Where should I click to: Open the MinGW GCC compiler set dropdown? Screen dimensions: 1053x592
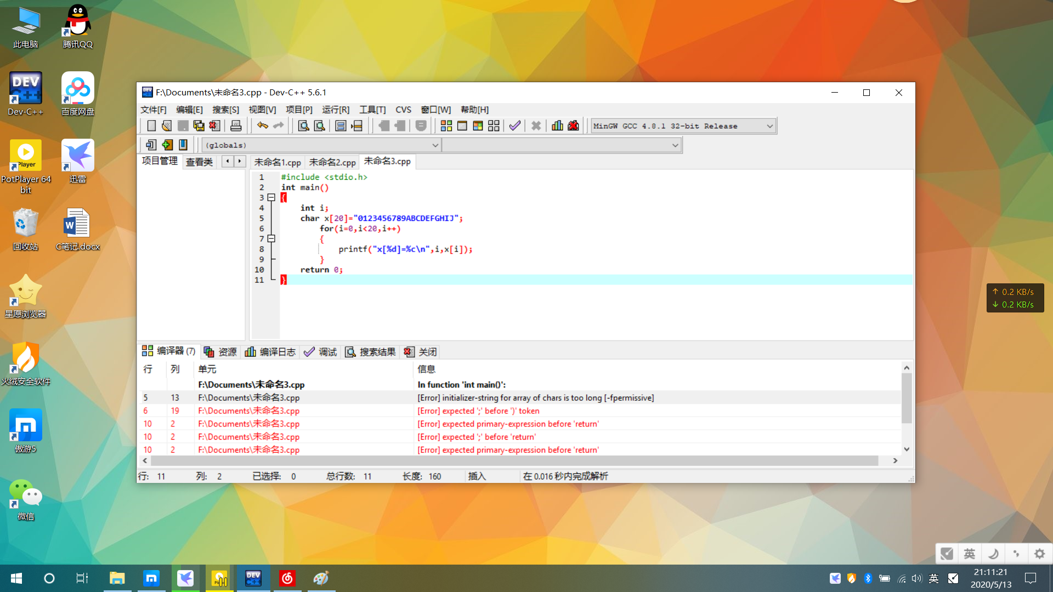tap(683, 126)
